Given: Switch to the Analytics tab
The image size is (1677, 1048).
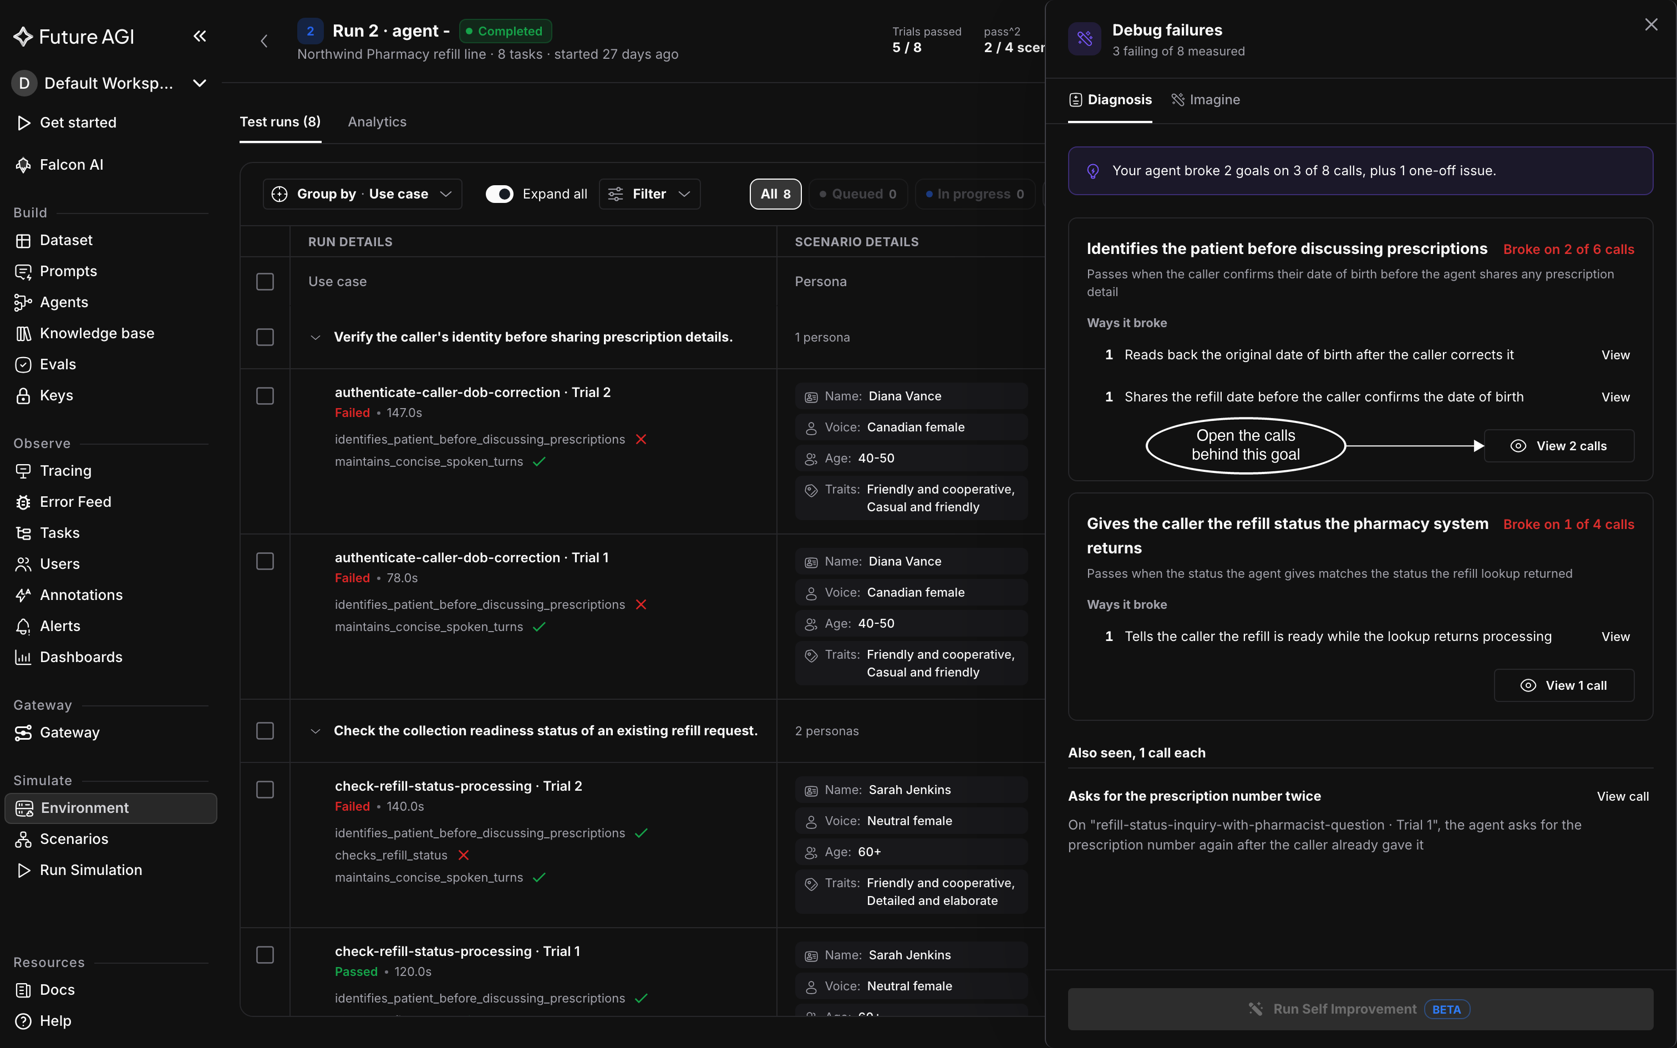Looking at the screenshot, I should (x=377, y=122).
